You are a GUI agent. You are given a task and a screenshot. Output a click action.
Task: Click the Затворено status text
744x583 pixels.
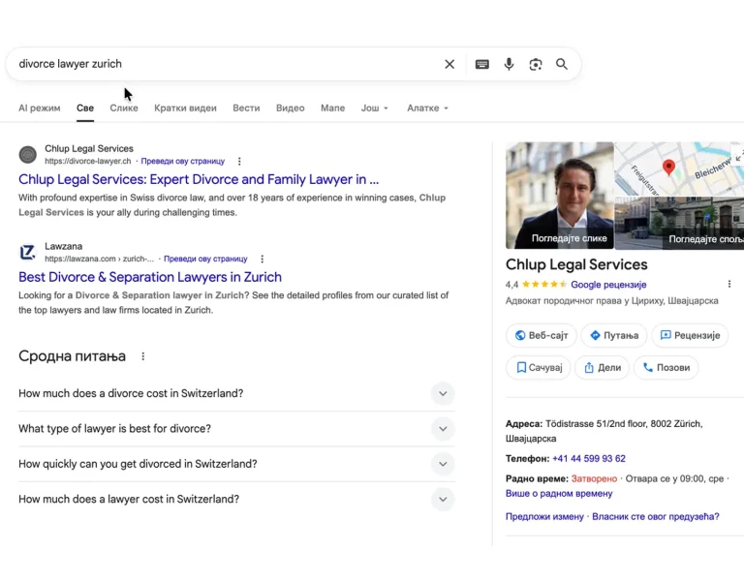click(x=594, y=478)
